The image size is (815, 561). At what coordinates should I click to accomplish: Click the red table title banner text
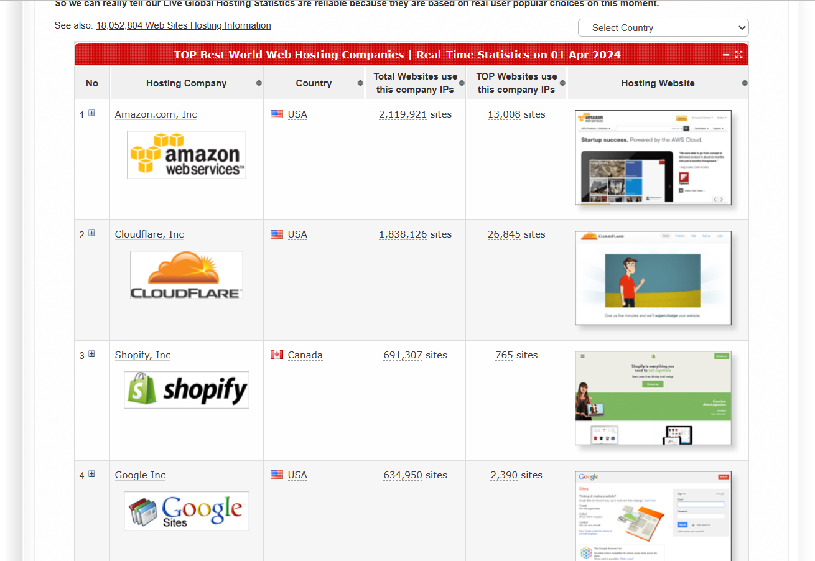397,55
